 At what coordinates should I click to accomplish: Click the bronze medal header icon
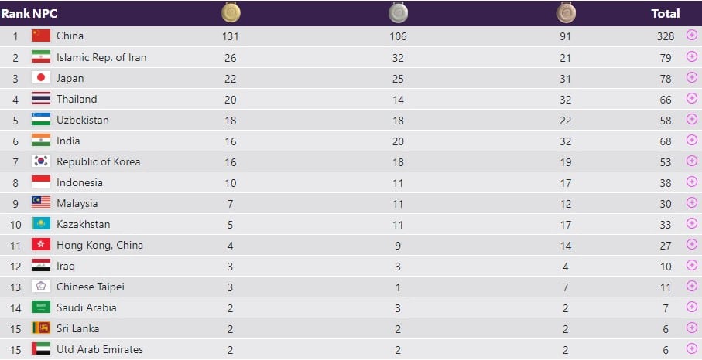point(566,12)
